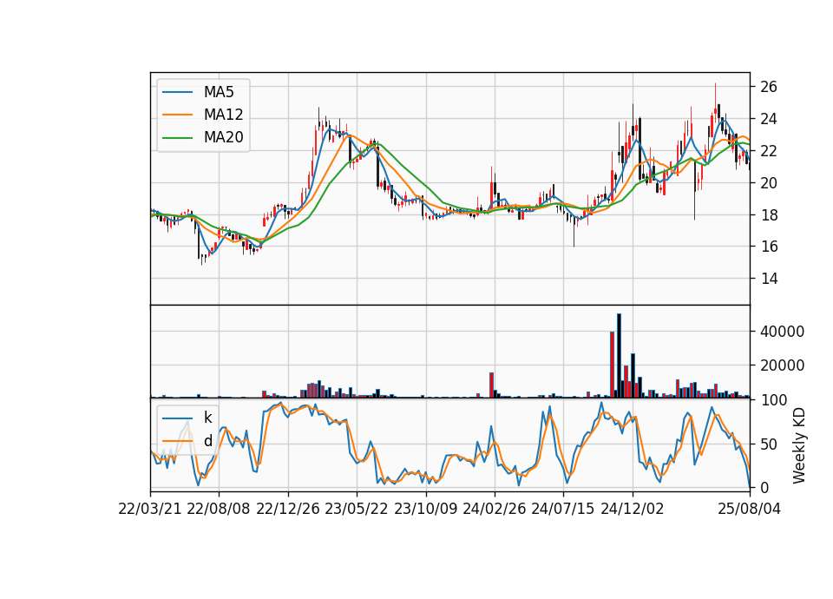
Task: Click the volume axis value 40000
Action: point(782,332)
